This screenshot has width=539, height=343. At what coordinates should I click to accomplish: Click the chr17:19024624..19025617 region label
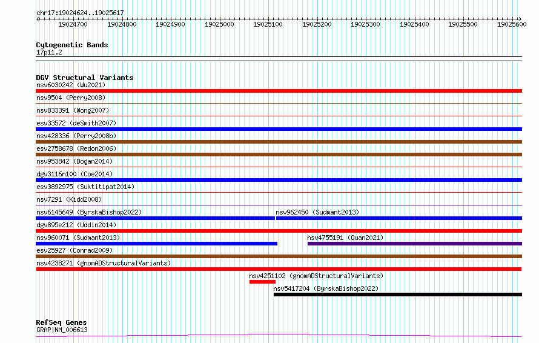click(x=80, y=13)
